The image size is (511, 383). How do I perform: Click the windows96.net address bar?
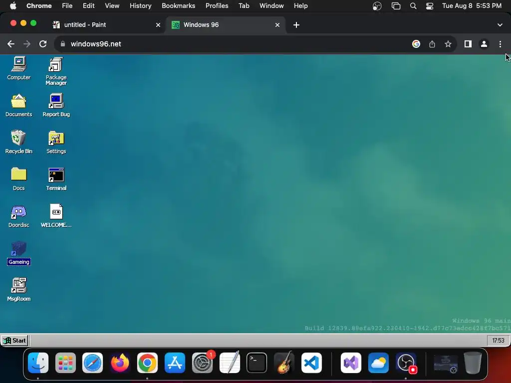235,44
